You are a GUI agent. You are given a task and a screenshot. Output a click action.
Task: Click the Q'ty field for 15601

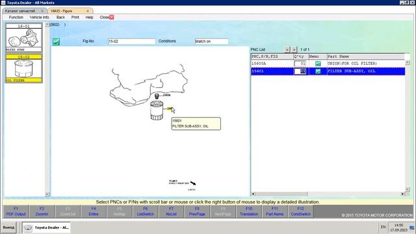[300, 71]
